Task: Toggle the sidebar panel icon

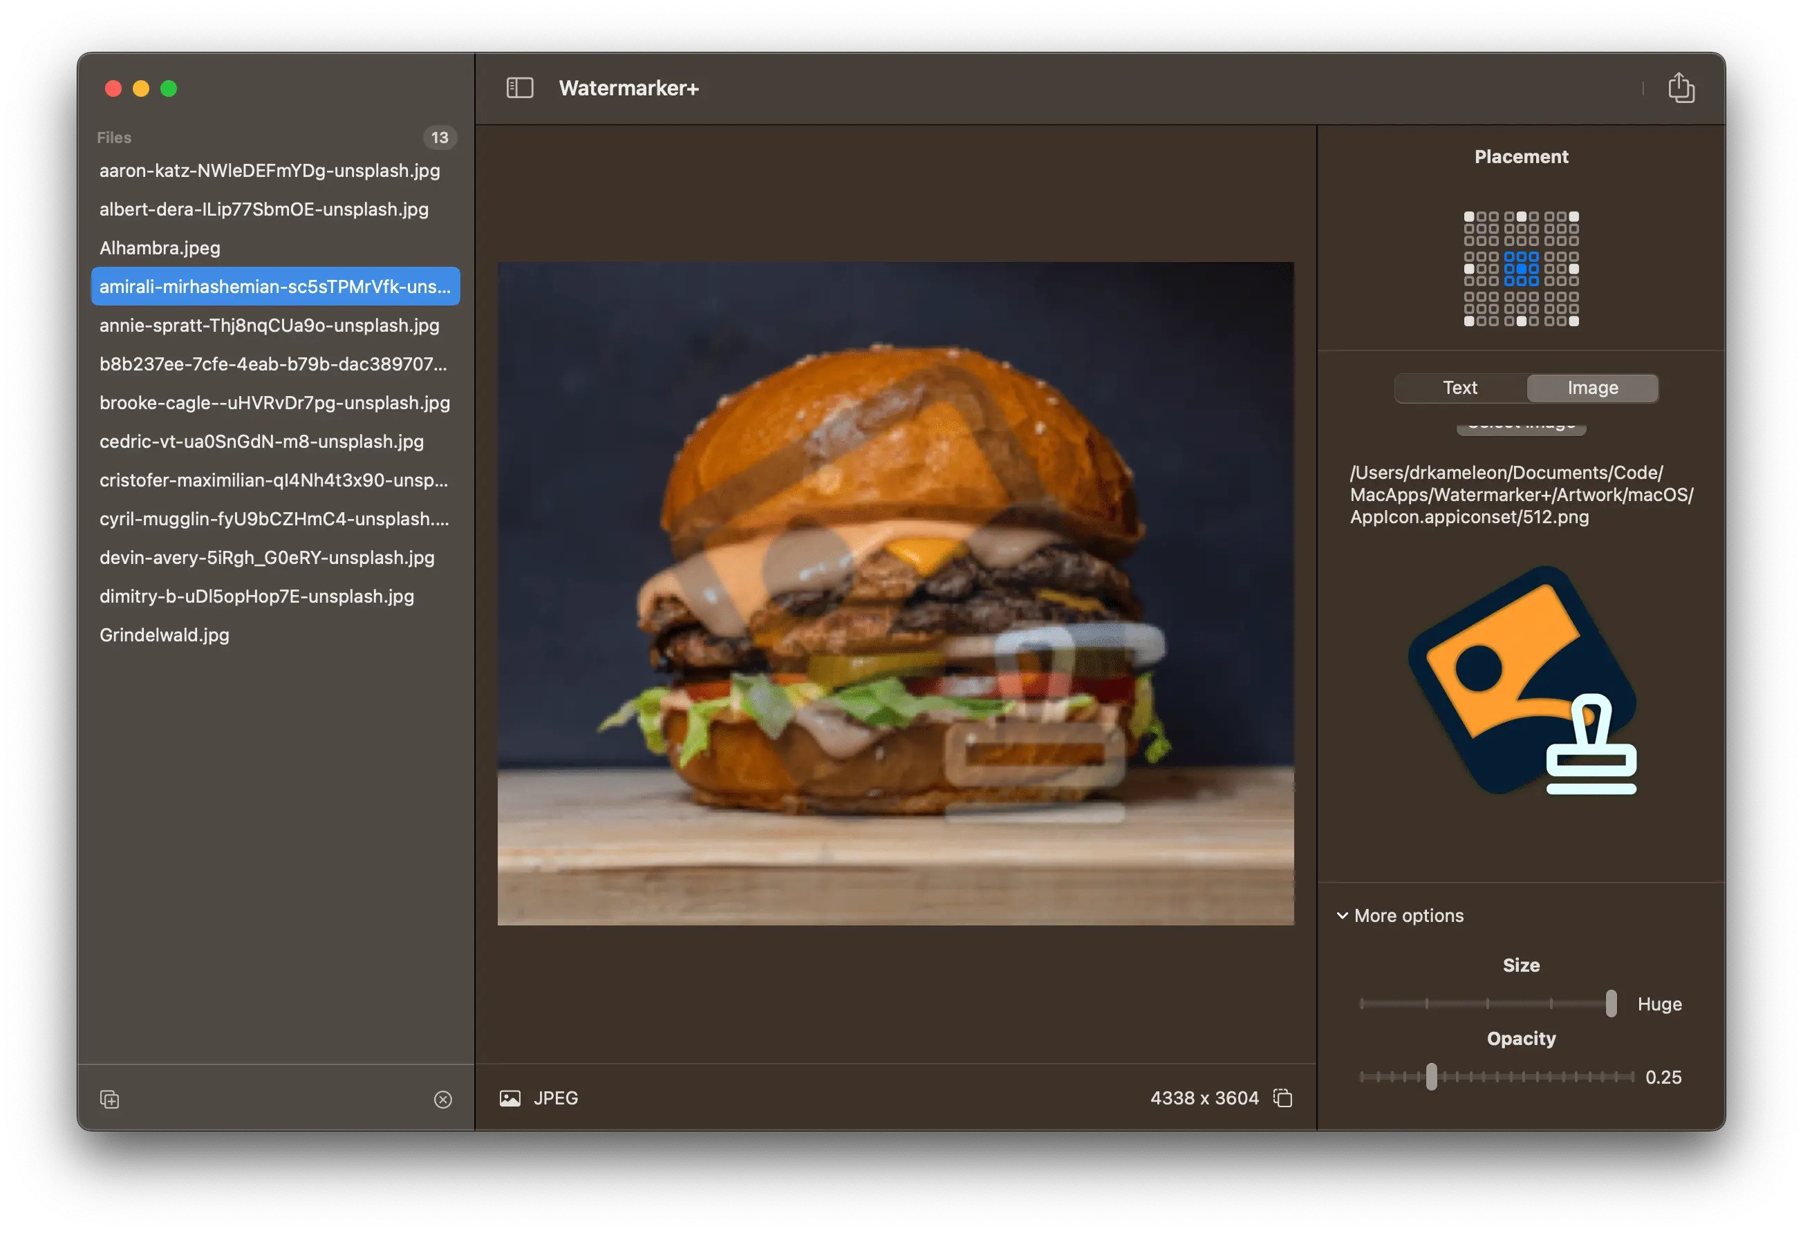Action: [519, 88]
